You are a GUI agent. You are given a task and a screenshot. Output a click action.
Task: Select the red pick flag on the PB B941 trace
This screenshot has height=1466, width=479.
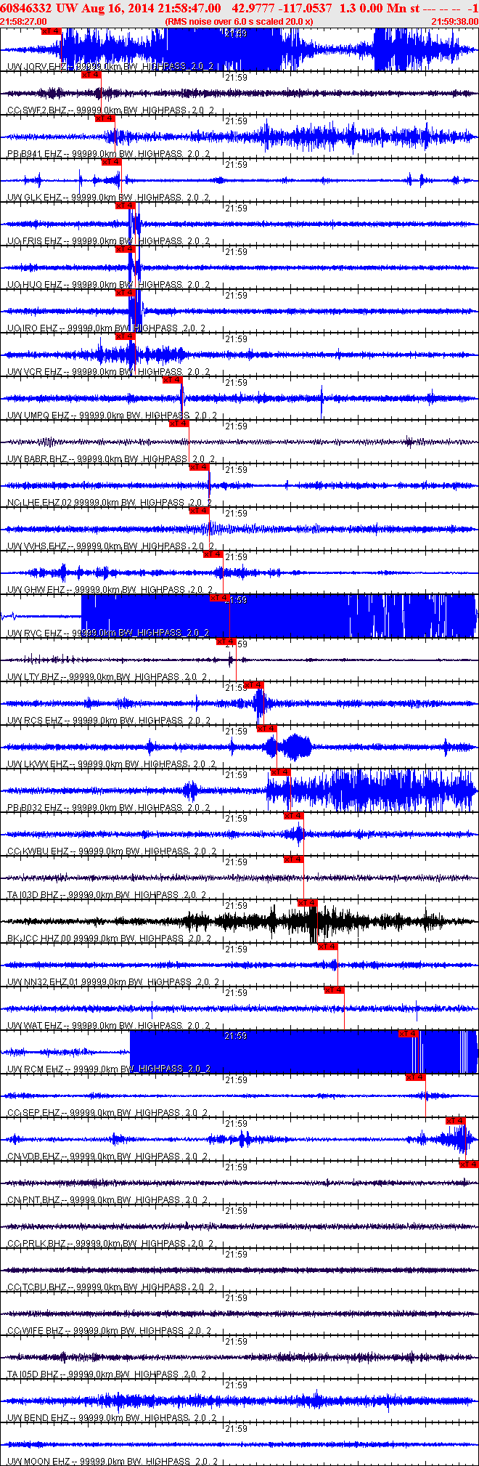(x=105, y=118)
